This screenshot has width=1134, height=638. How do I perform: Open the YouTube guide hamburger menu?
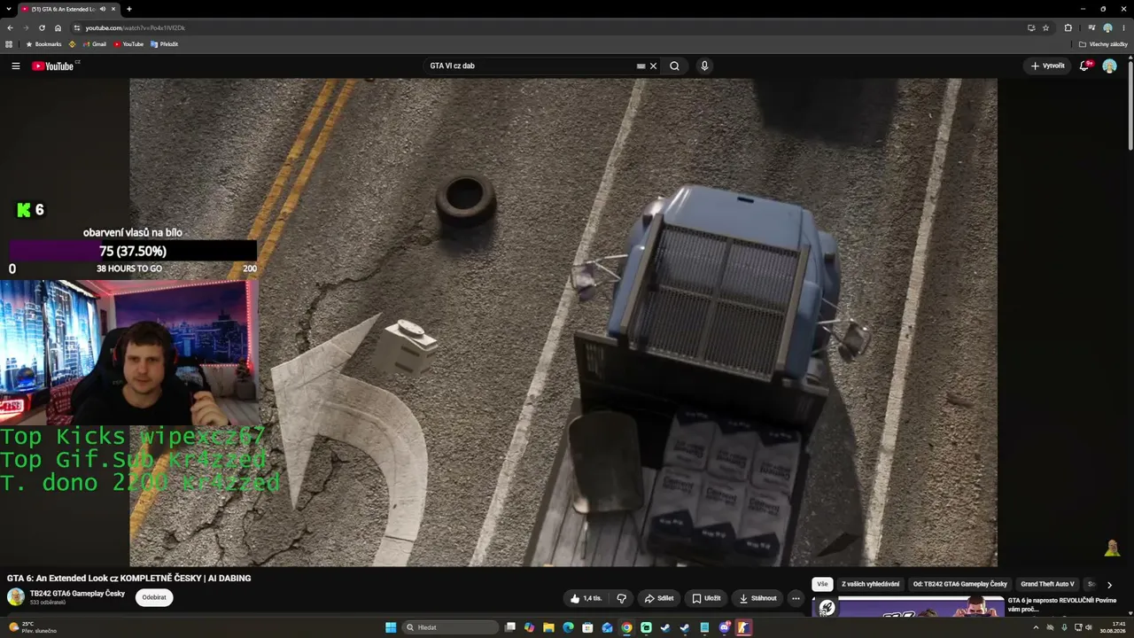(15, 66)
